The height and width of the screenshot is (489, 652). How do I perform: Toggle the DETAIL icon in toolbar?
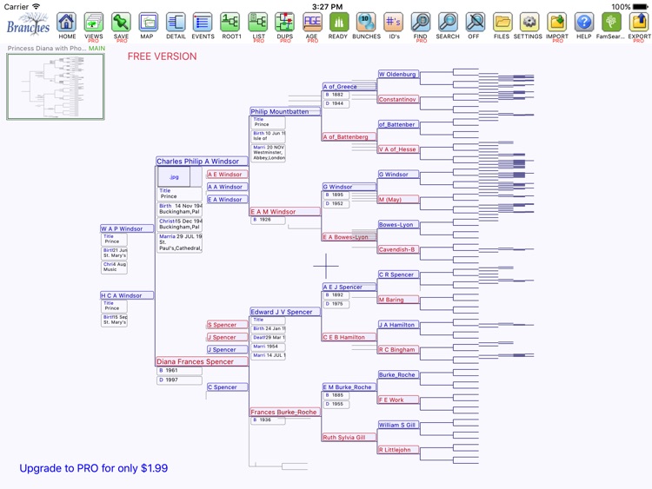176,23
